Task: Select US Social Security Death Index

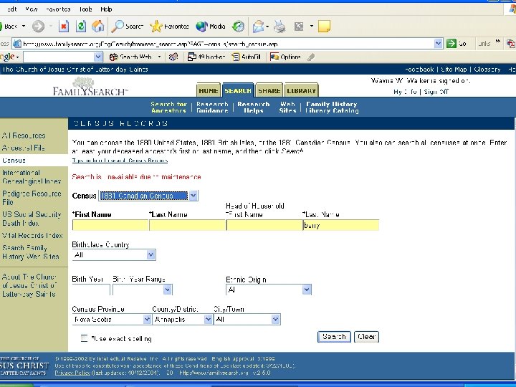Action: click(x=32, y=219)
